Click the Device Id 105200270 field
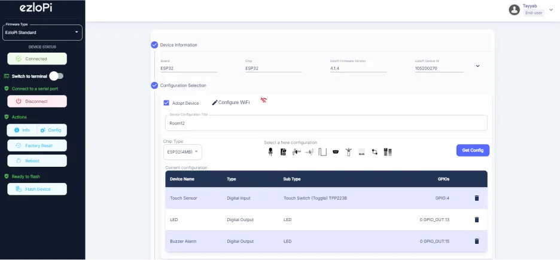The width and height of the screenshot is (560, 260). point(439,68)
